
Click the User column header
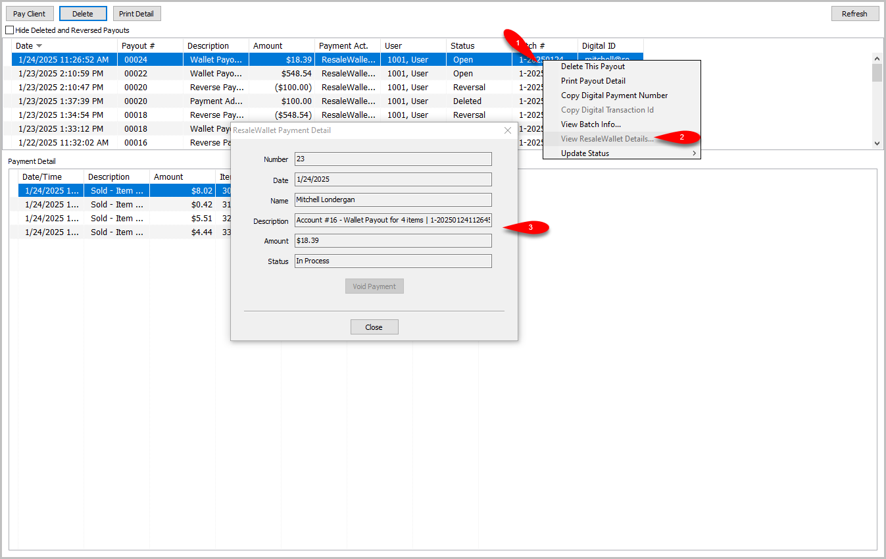click(414, 46)
